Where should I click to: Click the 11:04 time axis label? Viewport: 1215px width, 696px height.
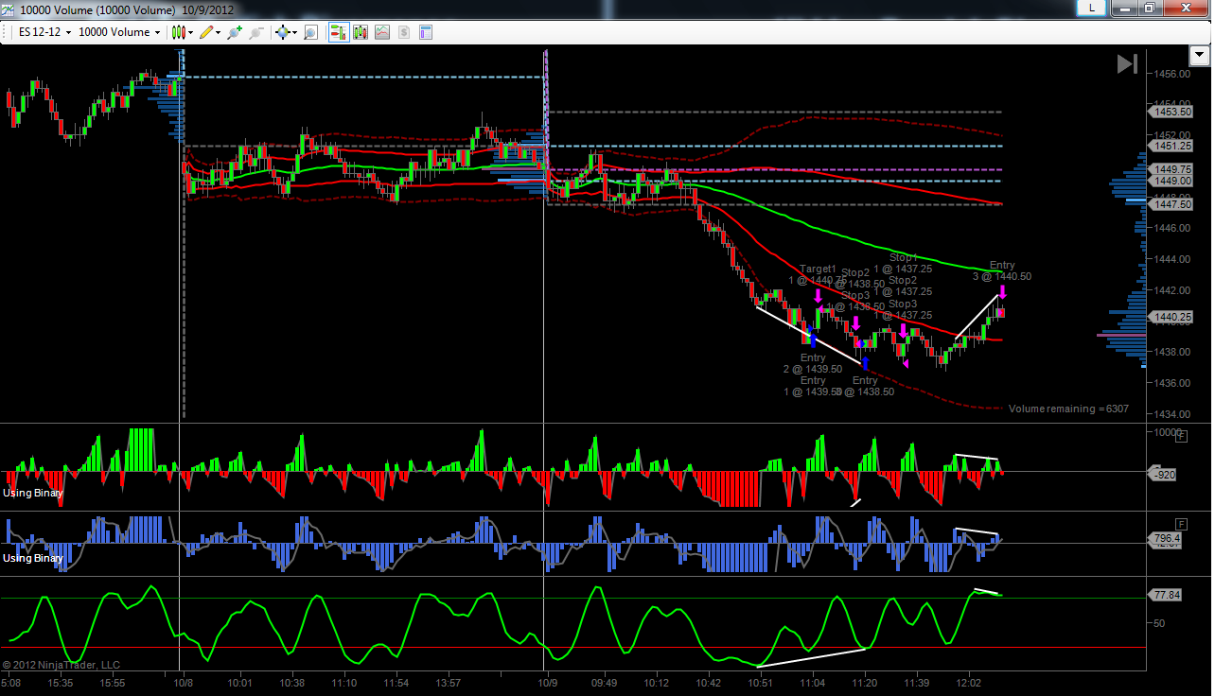[x=812, y=683]
